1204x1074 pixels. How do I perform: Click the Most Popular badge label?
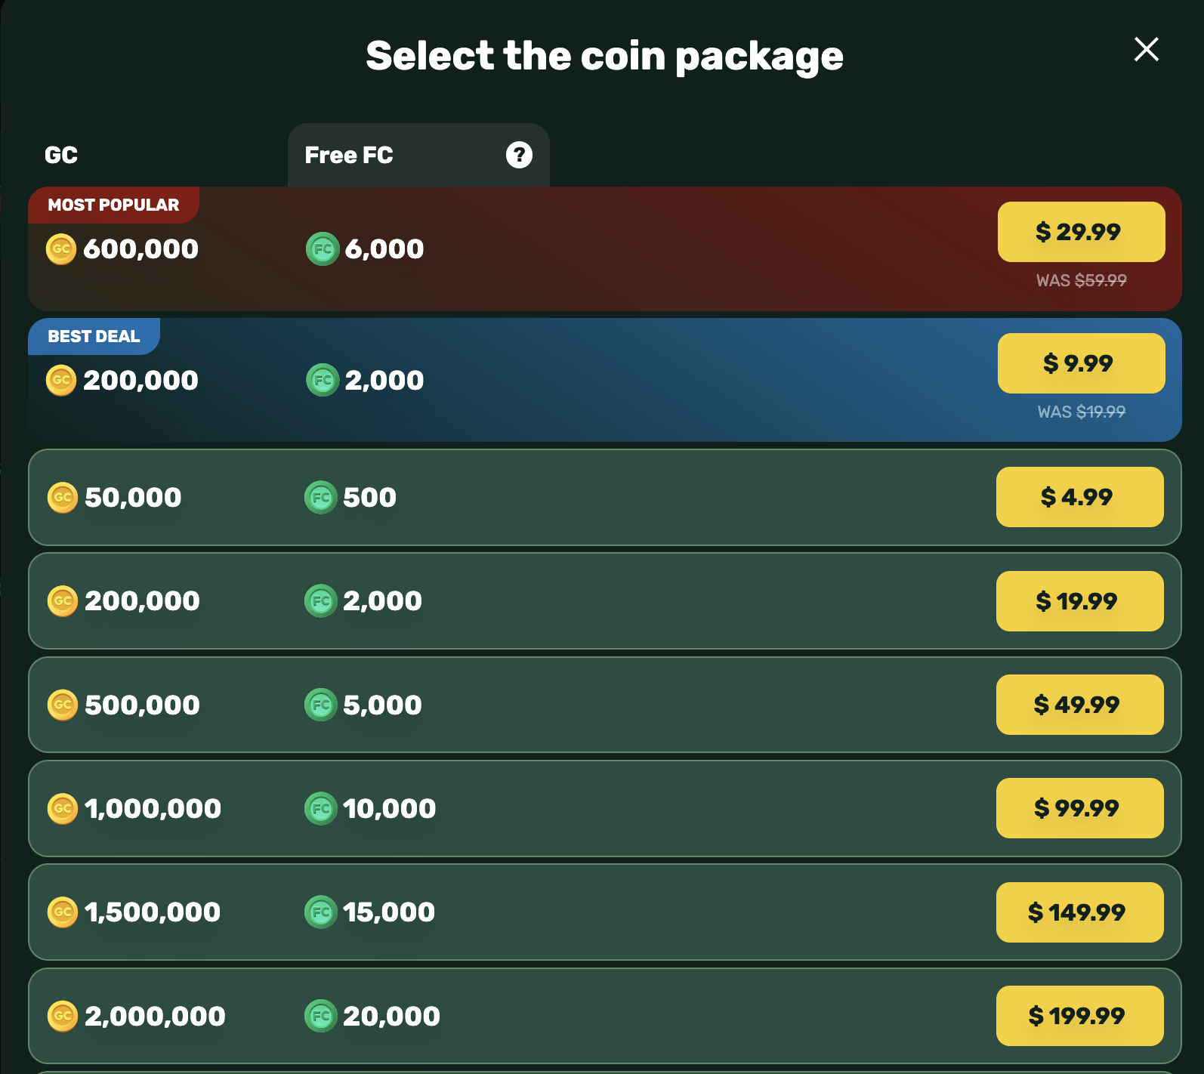click(x=113, y=205)
